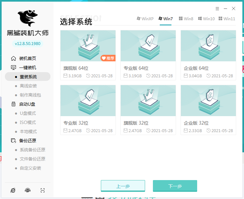
Task: Click the 下一步 next button
Action: [x=175, y=186]
